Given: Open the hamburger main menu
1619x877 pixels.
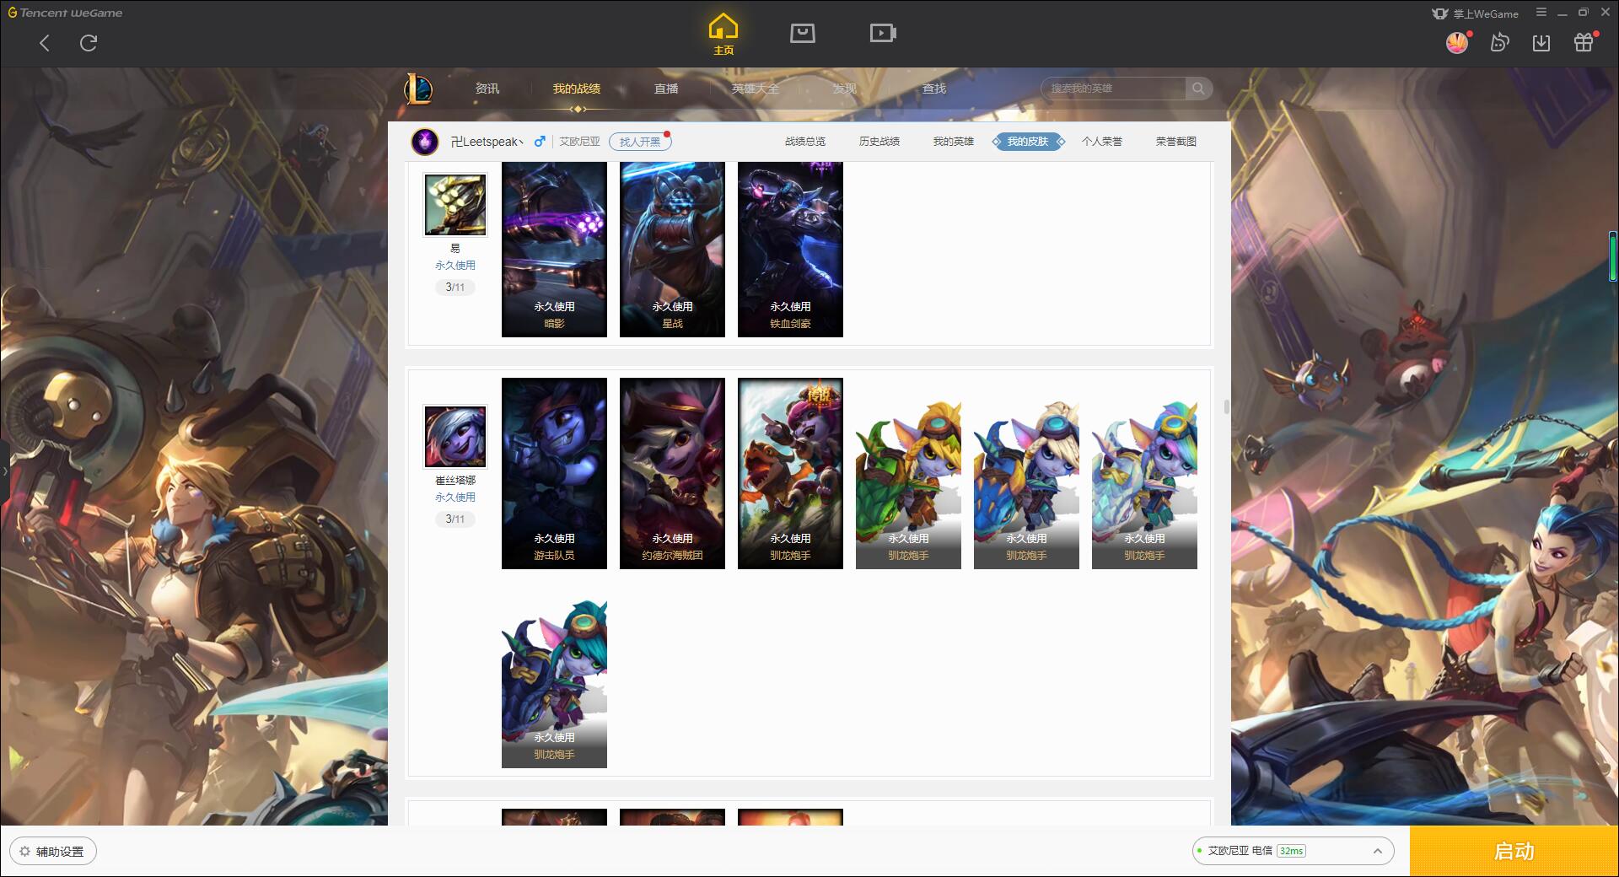Looking at the screenshot, I should 1541,13.
